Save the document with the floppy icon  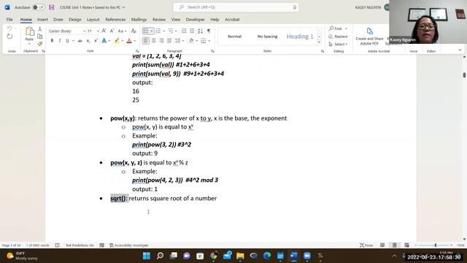52,7
